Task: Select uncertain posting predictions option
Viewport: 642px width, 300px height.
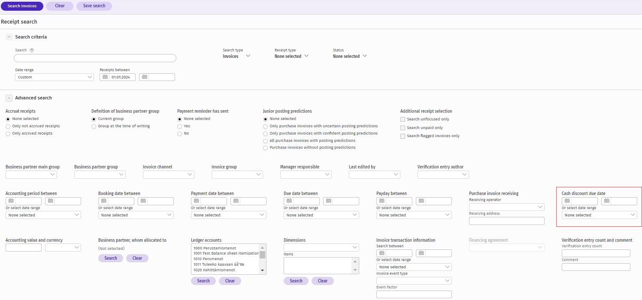Action: (x=265, y=126)
